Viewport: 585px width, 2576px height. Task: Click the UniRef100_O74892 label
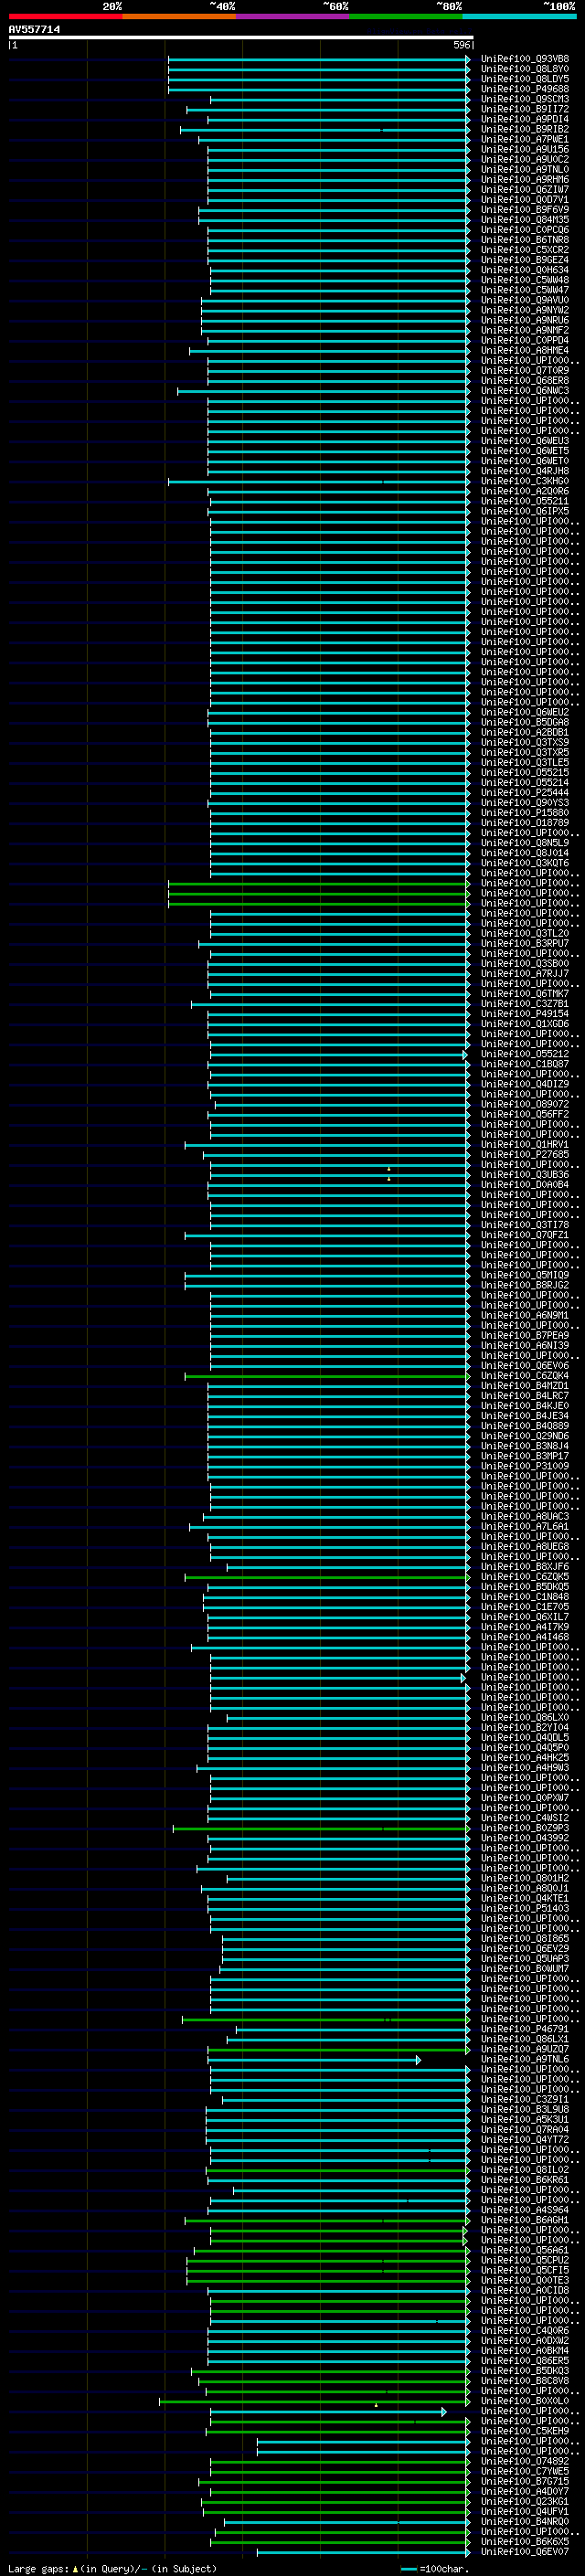pos(525,2461)
